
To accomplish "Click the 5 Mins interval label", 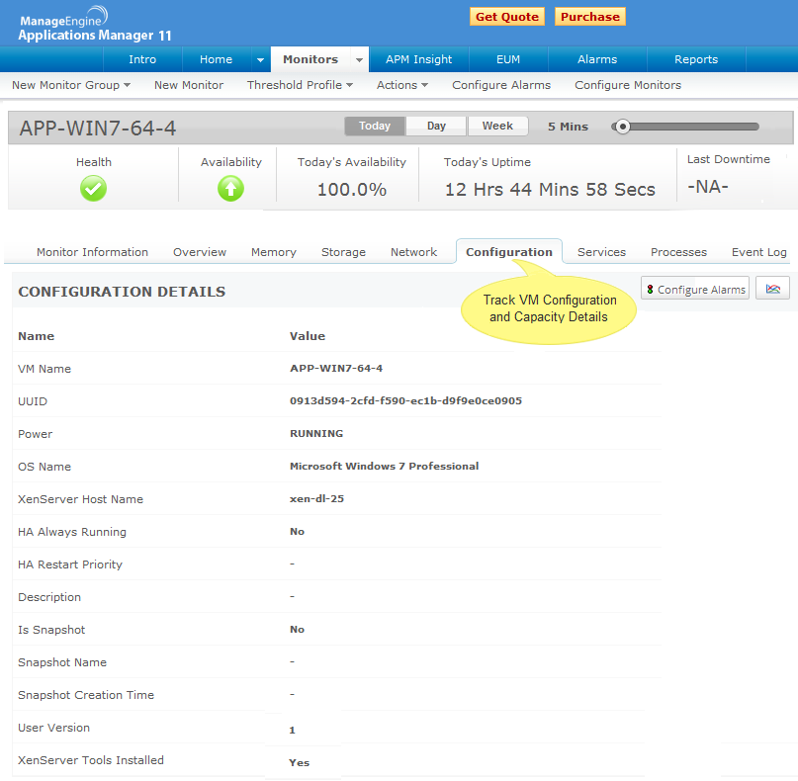I will point(568,127).
